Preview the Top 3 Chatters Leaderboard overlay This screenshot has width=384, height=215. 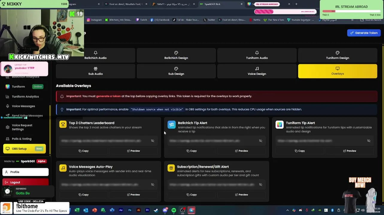click(x=133, y=151)
